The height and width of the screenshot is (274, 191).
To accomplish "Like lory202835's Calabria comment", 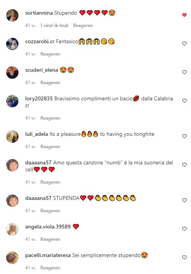I will tap(184, 100).
